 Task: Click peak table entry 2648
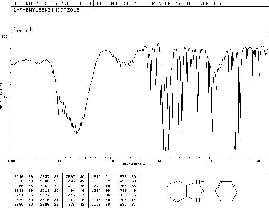(x=45, y=200)
